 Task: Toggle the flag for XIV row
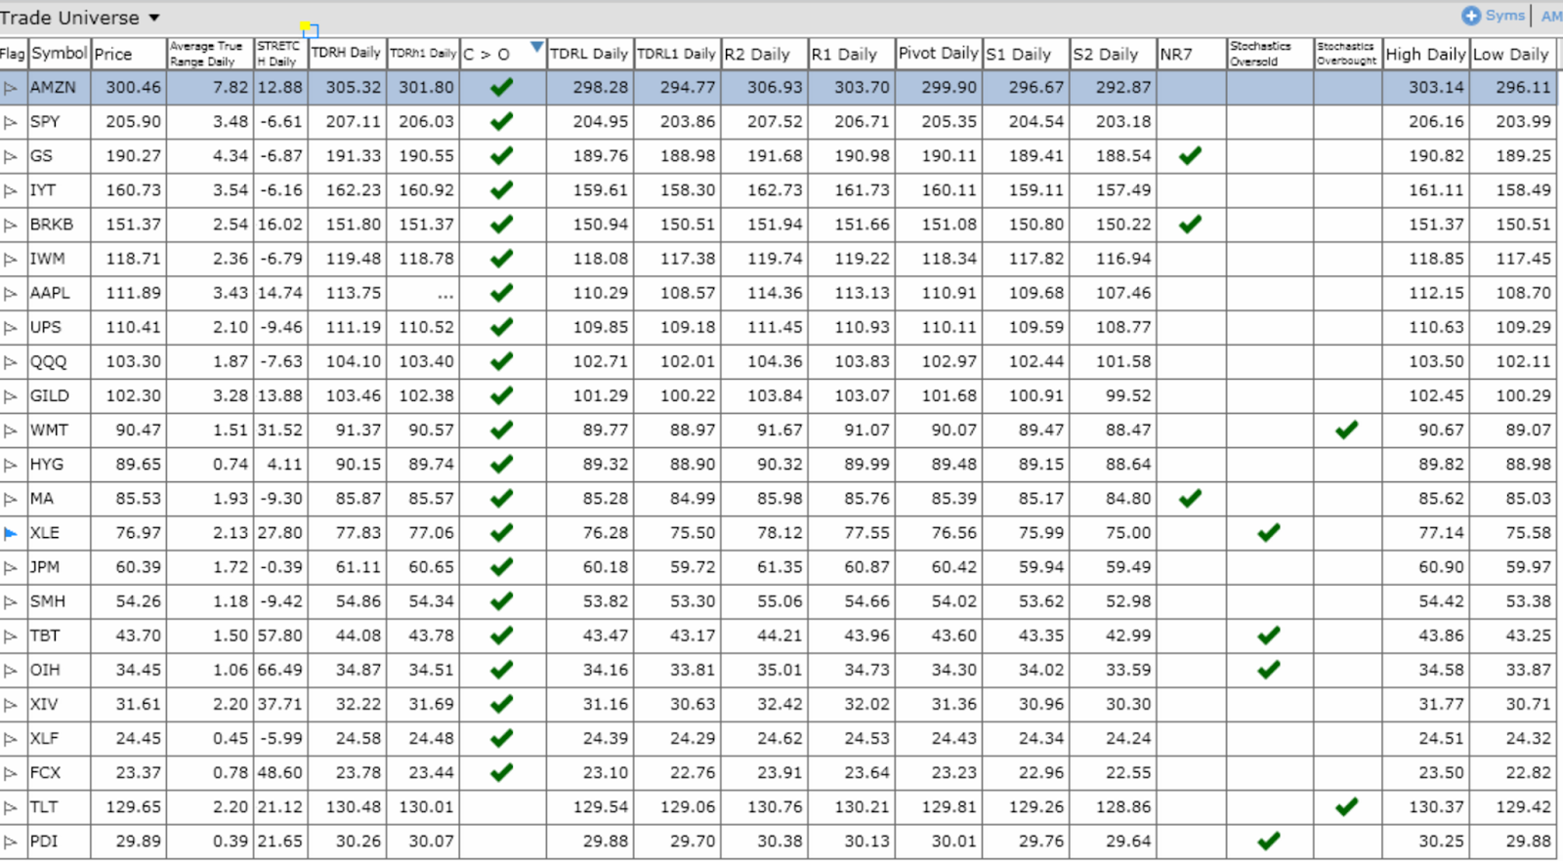tap(11, 705)
